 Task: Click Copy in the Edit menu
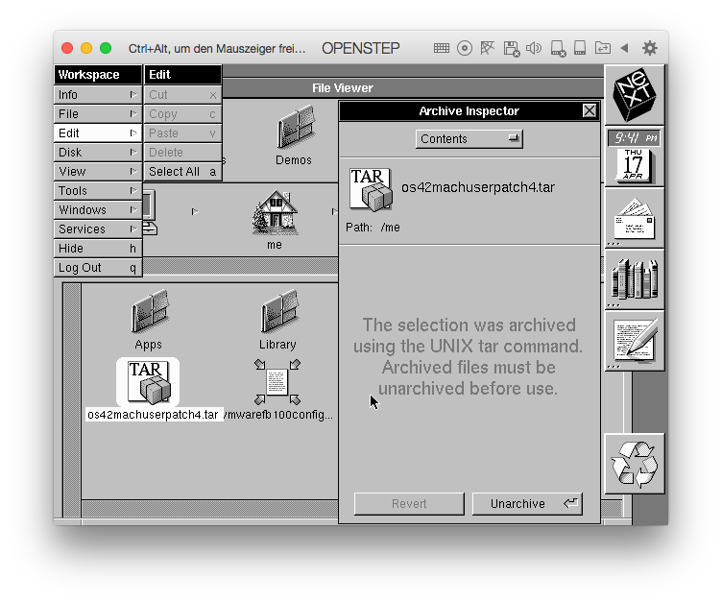pyautogui.click(x=182, y=114)
